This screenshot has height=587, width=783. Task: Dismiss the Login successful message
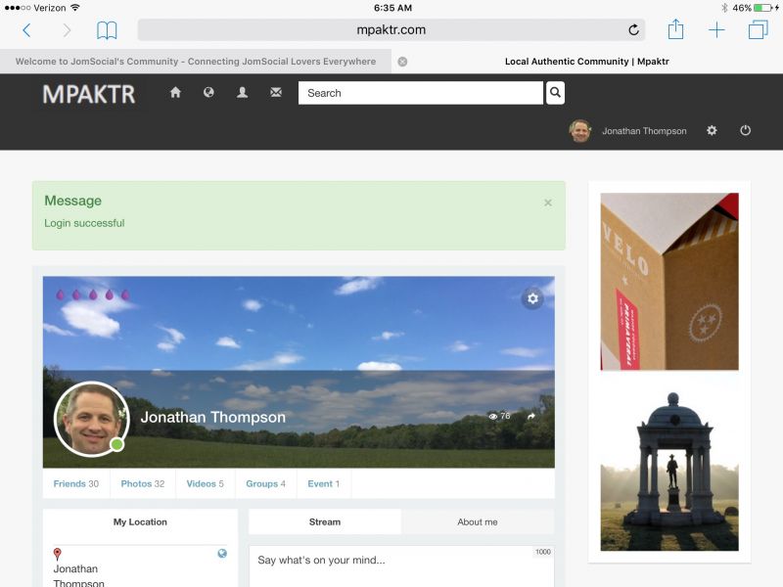tap(548, 203)
